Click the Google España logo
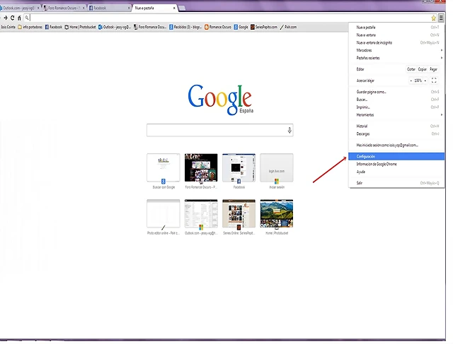This screenshot has height=344, width=453. coord(220,100)
